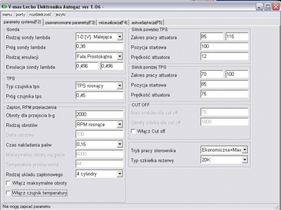Expand the Typ czujnika tps dropdown
The width and height of the screenshot is (281, 210).
[x=120, y=86]
